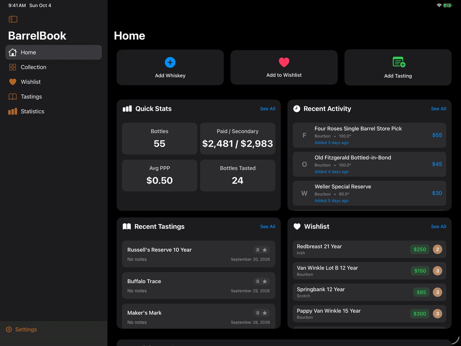Open the Bottles 55 stat tile
The width and height of the screenshot is (461, 346).
click(159, 139)
